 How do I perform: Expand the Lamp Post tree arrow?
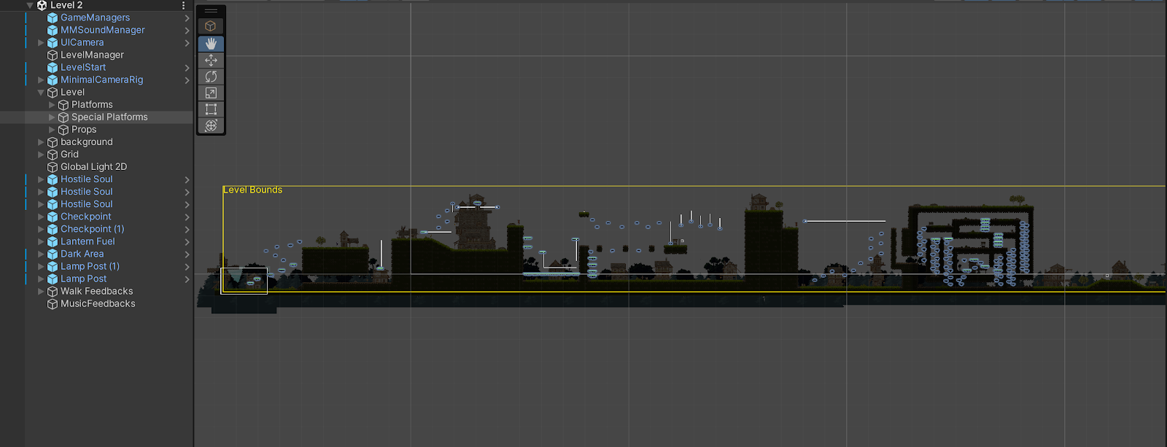(41, 279)
